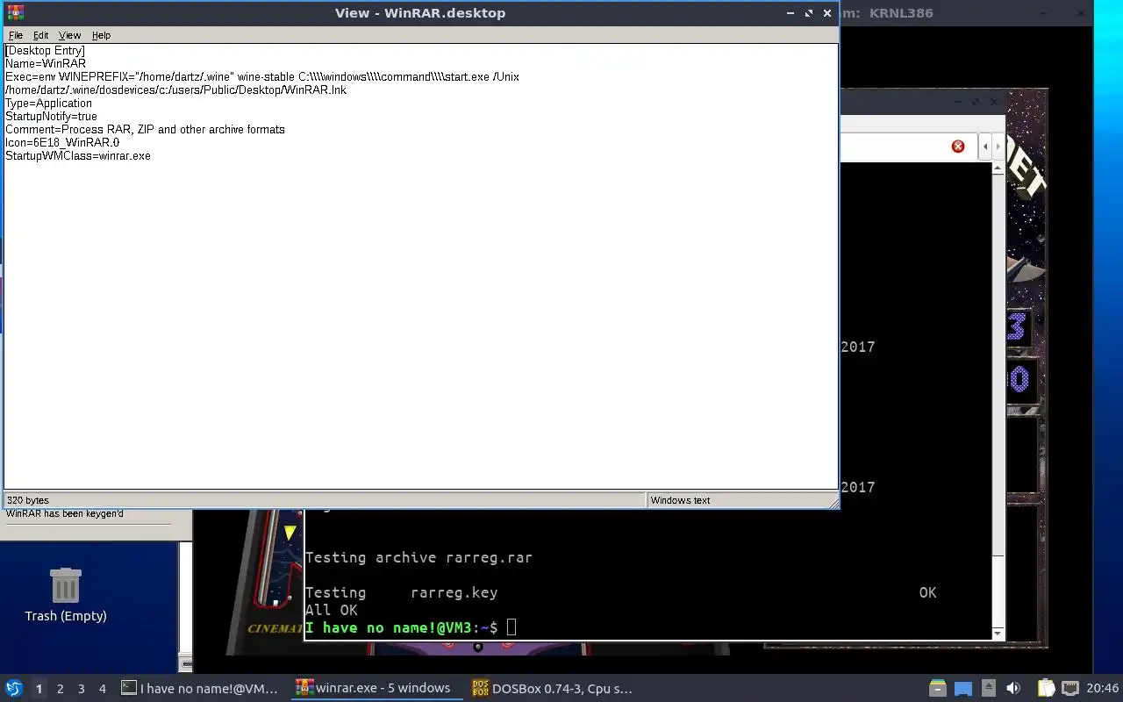Click the red close-tab icon in terminal window
The width and height of the screenshot is (1123, 702).
click(x=958, y=147)
